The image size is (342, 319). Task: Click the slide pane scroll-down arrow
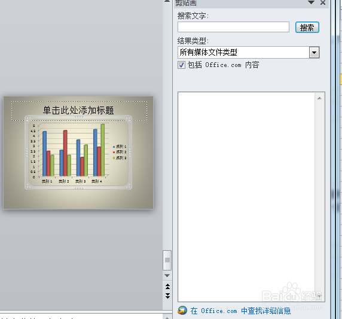(167, 276)
